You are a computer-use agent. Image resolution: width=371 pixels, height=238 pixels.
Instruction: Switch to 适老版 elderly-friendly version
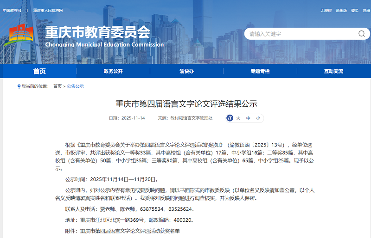[x=342, y=10]
